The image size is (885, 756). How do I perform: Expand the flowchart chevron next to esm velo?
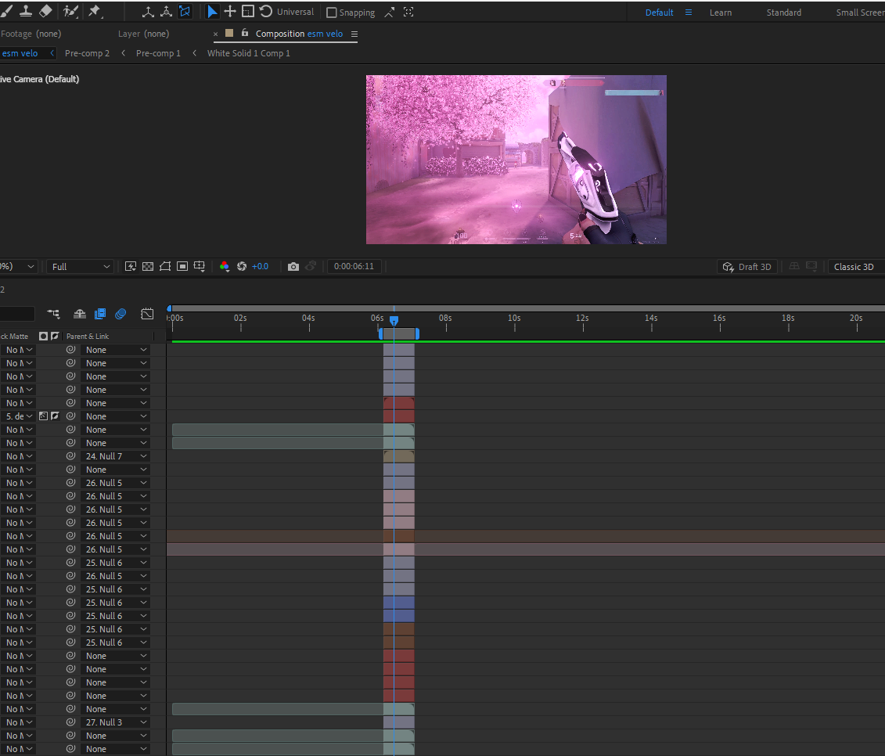pos(52,53)
